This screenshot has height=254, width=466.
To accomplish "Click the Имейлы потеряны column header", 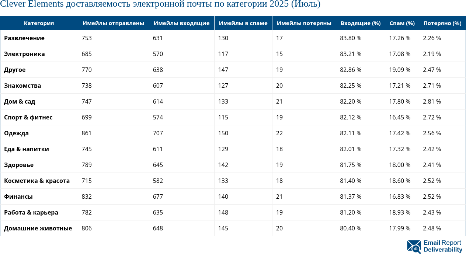I will coord(304,23).
